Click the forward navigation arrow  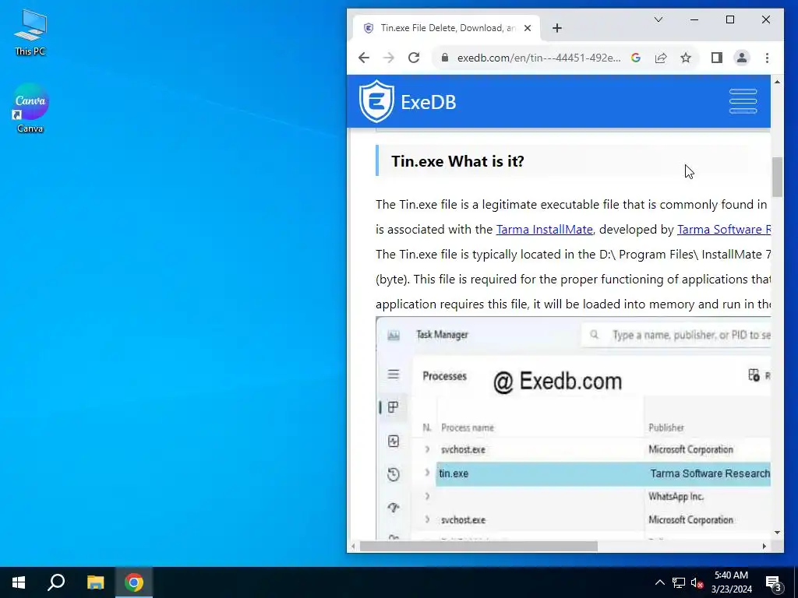389,58
